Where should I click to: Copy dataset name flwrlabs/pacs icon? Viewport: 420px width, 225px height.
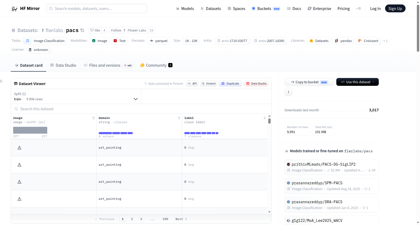click(x=82, y=30)
